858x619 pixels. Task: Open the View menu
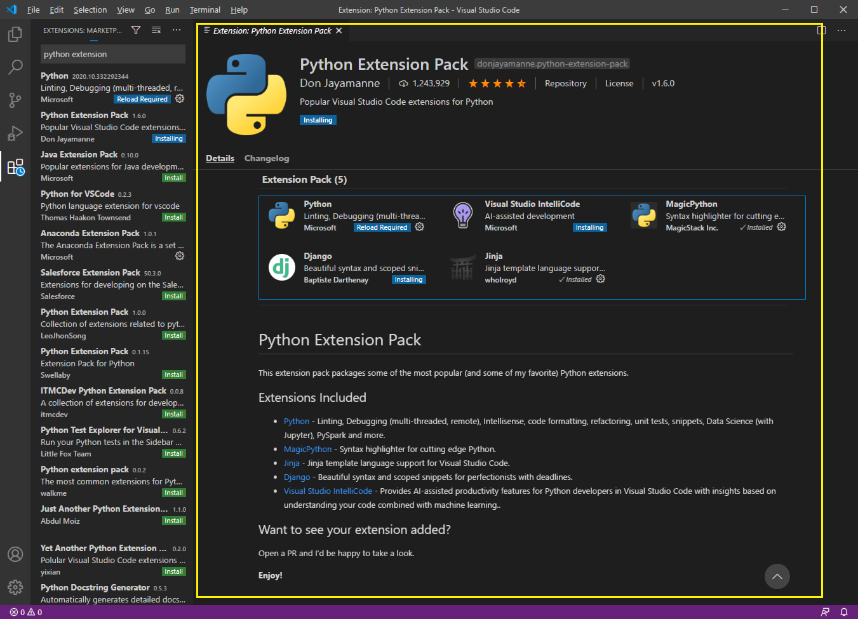pyautogui.click(x=126, y=10)
